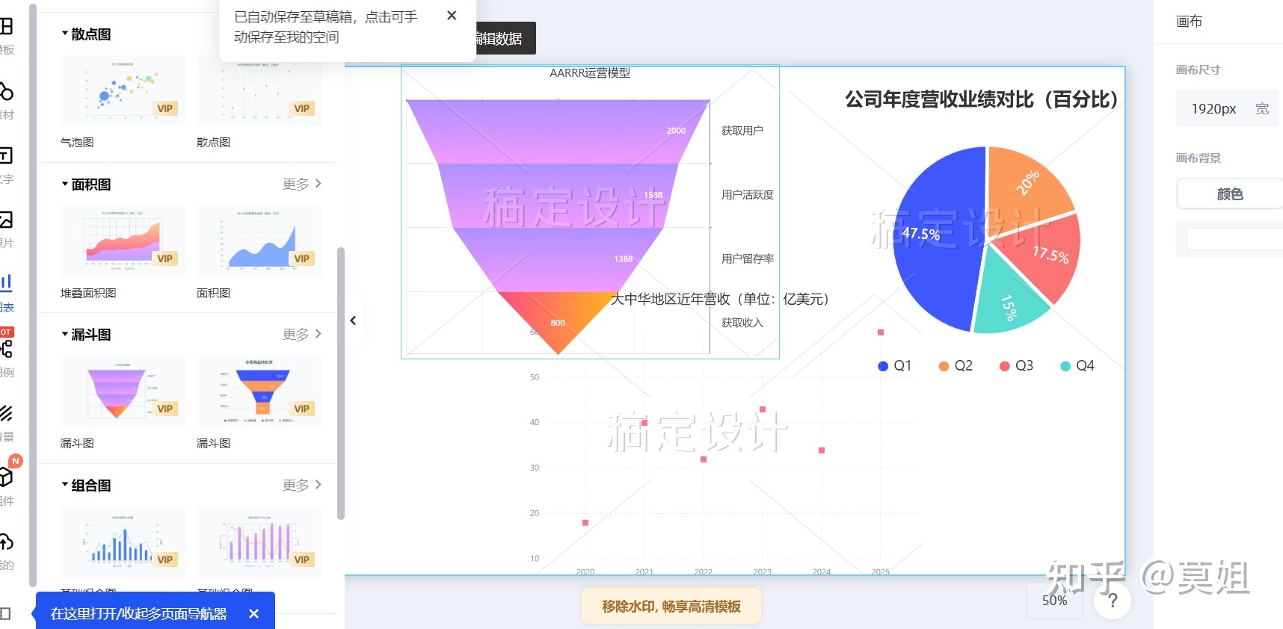Click the 获取用户 funnel label

pyautogui.click(x=742, y=131)
